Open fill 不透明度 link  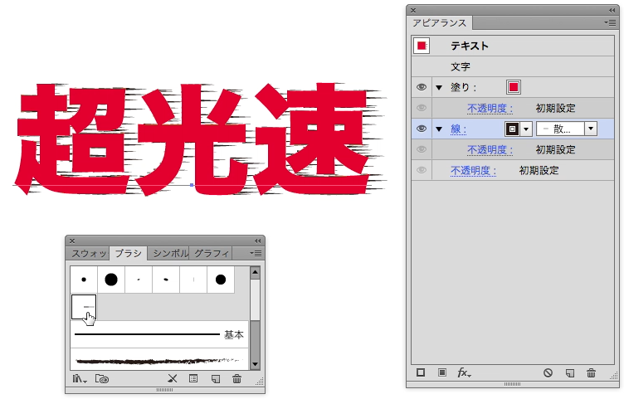point(490,108)
